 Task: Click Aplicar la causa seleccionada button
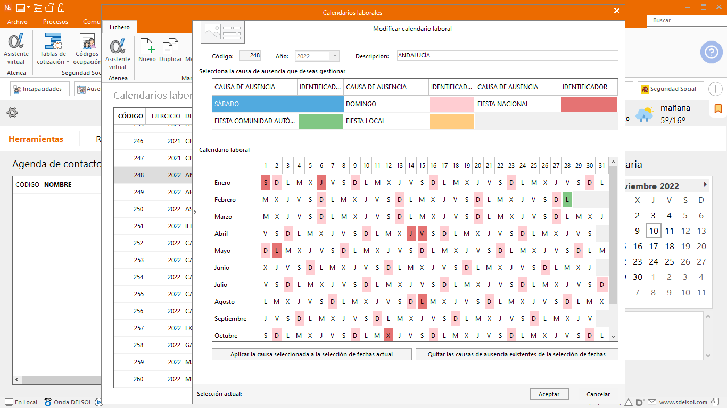[311, 354]
